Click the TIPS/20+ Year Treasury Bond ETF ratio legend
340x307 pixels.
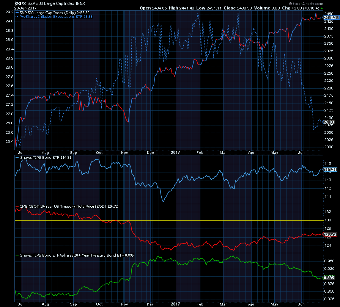click(x=77, y=255)
